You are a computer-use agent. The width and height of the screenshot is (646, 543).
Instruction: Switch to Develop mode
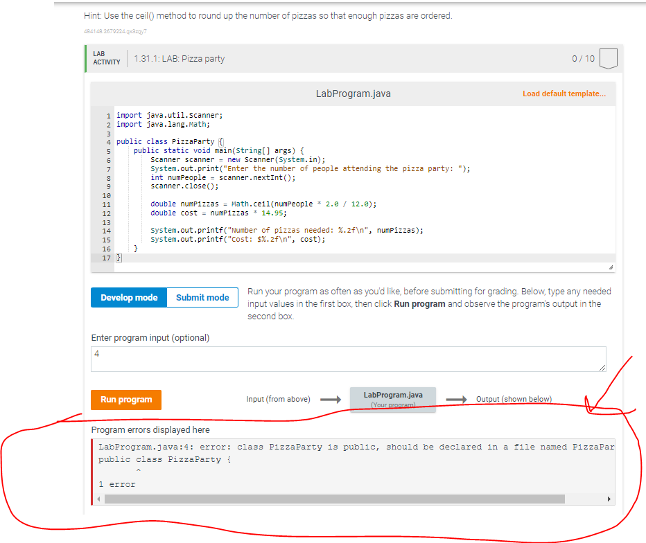(x=128, y=297)
